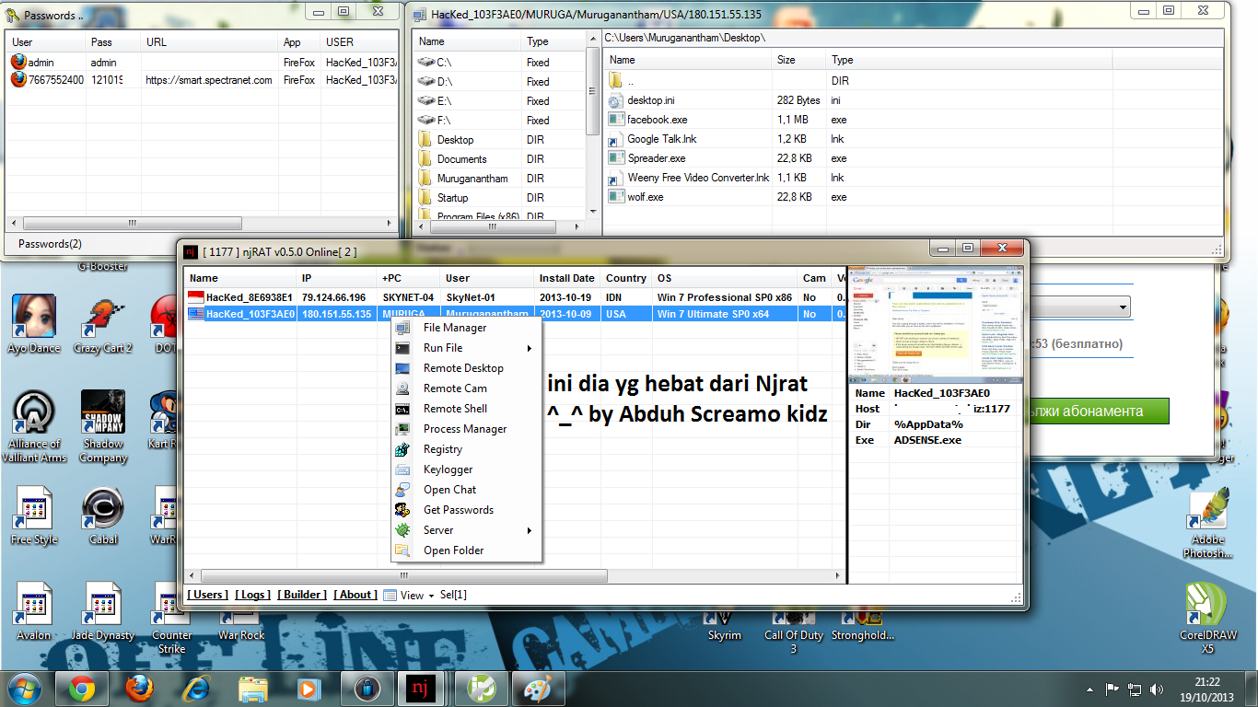Select the admin row in Passwords
The image size is (1258, 707).
click(202, 63)
